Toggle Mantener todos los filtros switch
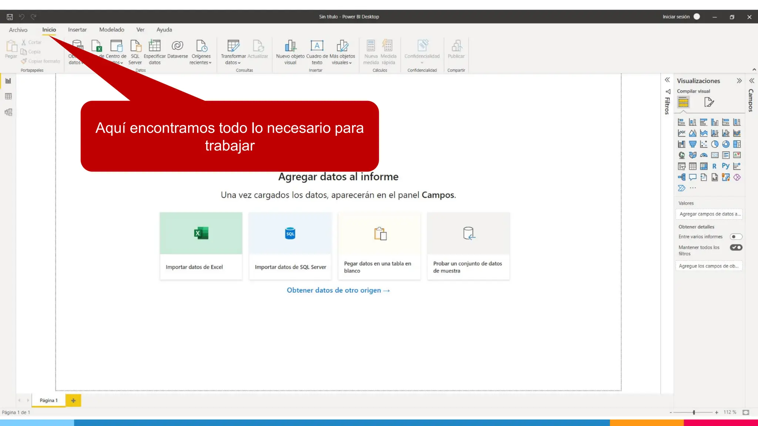The height and width of the screenshot is (426, 758). pyautogui.click(x=736, y=247)
